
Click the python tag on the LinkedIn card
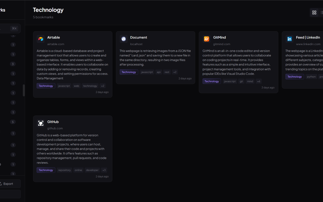[311, 76]
